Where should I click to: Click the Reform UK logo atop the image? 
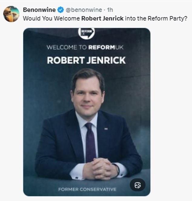[x=86, y=33]
